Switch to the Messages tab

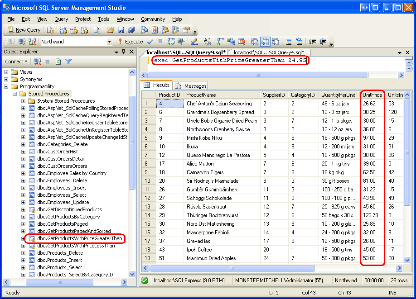[191, 85]
